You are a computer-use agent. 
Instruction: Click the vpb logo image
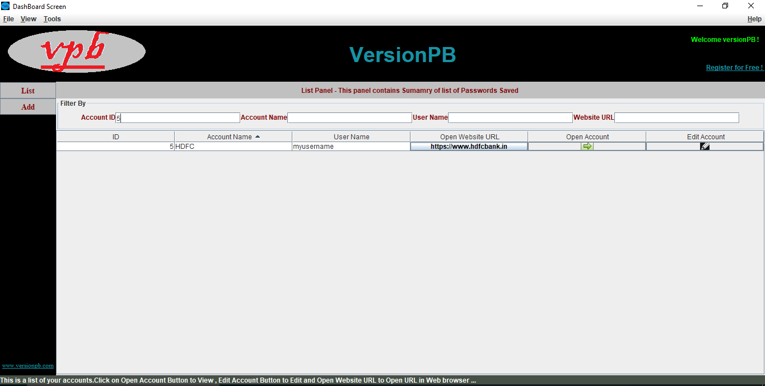[x=77, y=51]
